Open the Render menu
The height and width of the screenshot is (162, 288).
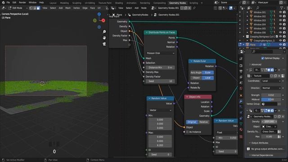22,3
